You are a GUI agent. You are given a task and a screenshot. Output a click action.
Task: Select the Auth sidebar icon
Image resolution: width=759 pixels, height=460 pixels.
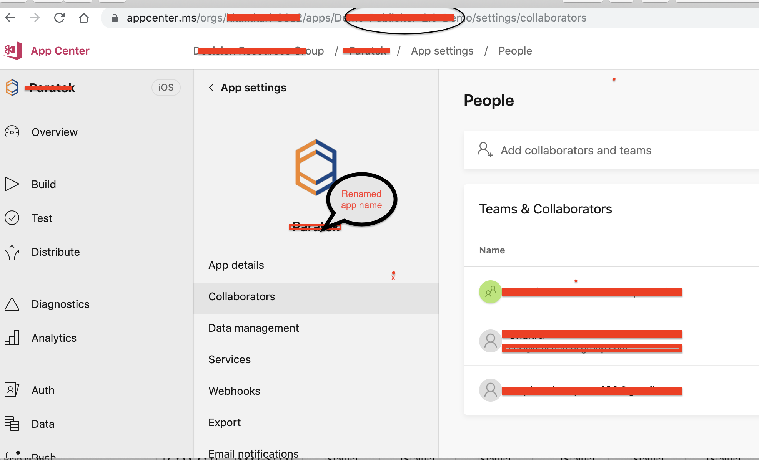tap(12, 390)
